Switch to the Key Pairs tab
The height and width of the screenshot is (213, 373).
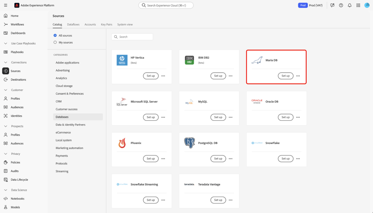pyautogui.click(x=106, y=24)
